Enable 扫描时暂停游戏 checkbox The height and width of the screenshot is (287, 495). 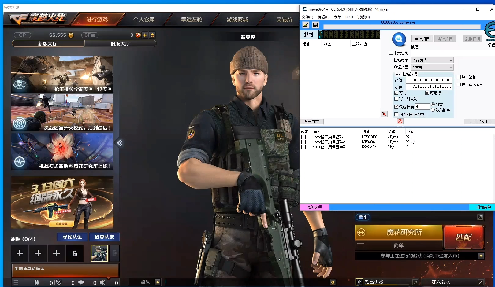pos(396,115)
